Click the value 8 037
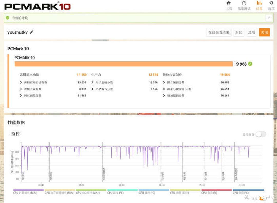277x203 pixels. tap(83, 89)
